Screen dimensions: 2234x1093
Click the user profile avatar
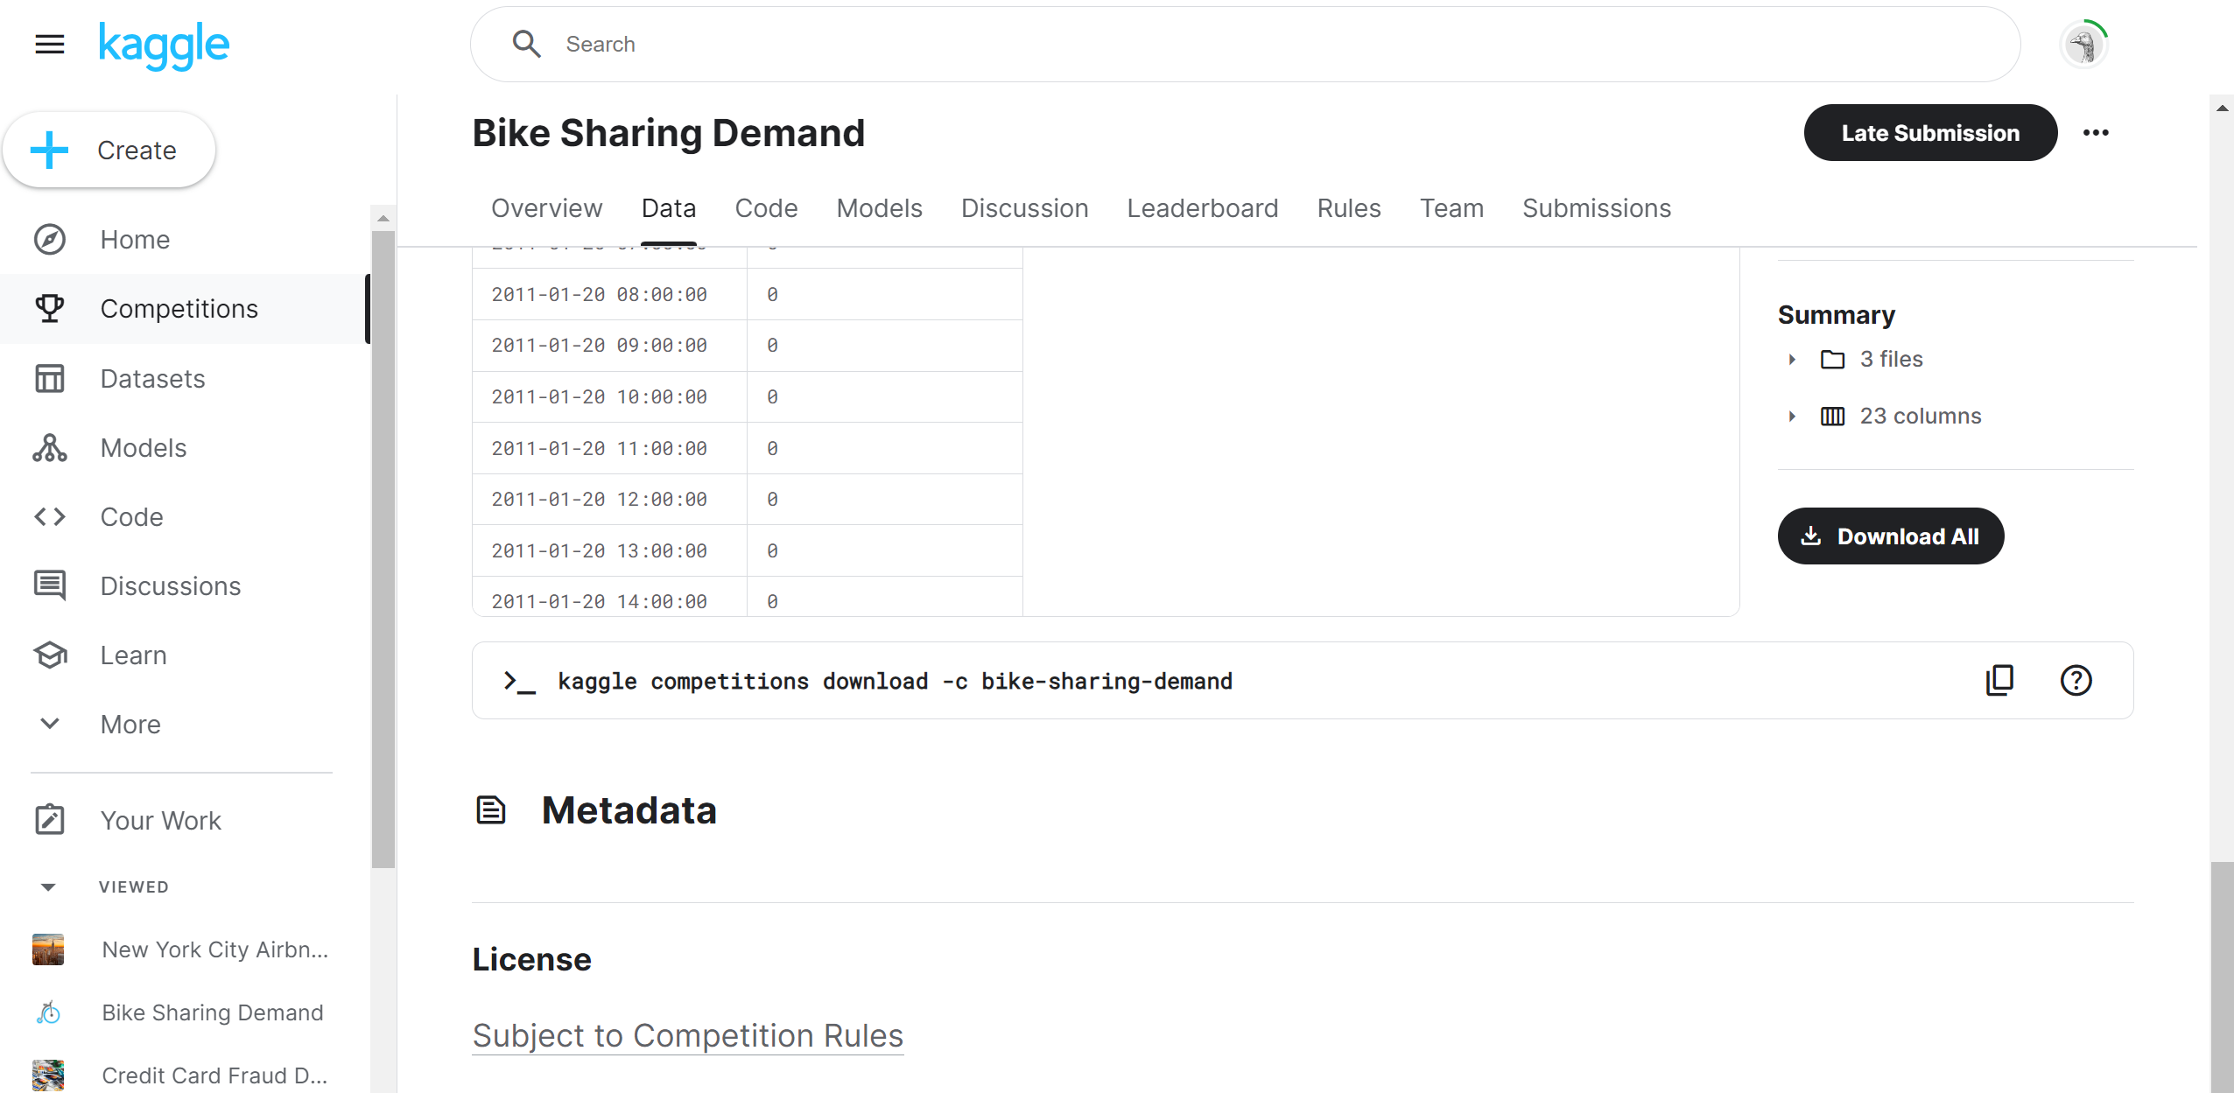coord(2084,45)
